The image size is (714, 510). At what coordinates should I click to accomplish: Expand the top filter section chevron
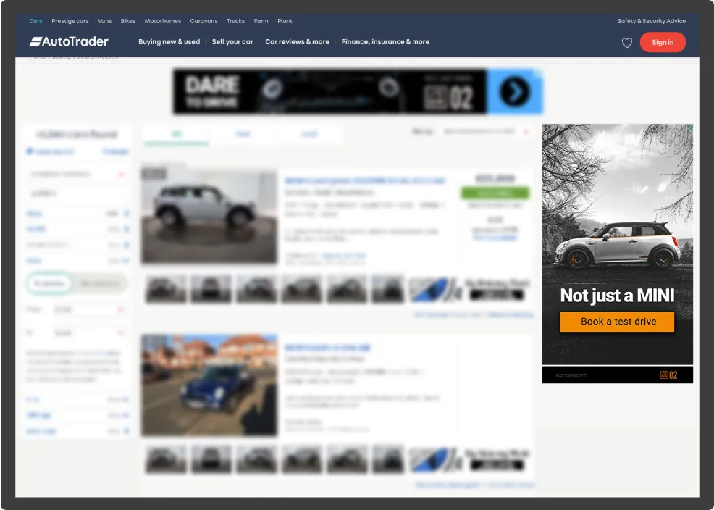122,174
